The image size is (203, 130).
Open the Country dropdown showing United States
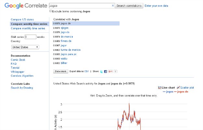click(25, 47)
